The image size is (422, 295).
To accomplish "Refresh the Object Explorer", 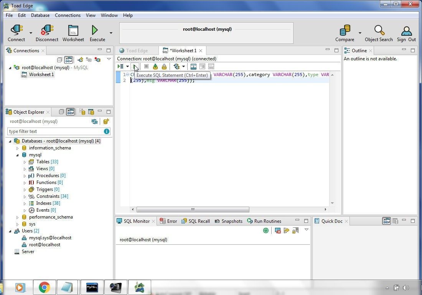I will pos(94,121).
